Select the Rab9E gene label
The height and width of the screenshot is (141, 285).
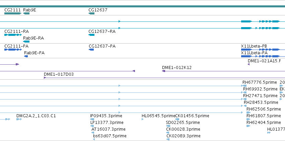(29, 10)
